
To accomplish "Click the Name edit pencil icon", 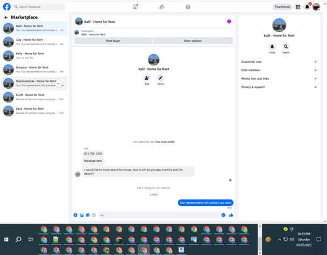I will [x=160, y=78].
